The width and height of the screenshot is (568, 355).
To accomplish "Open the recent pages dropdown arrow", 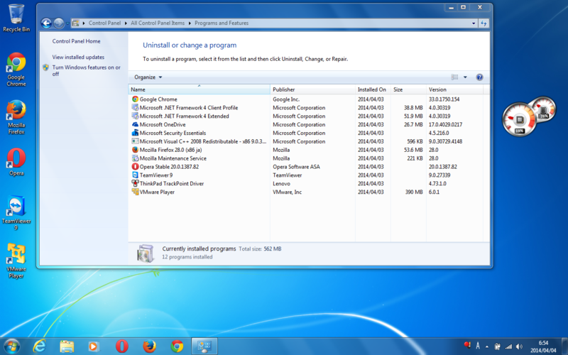I will pos(67,23).
